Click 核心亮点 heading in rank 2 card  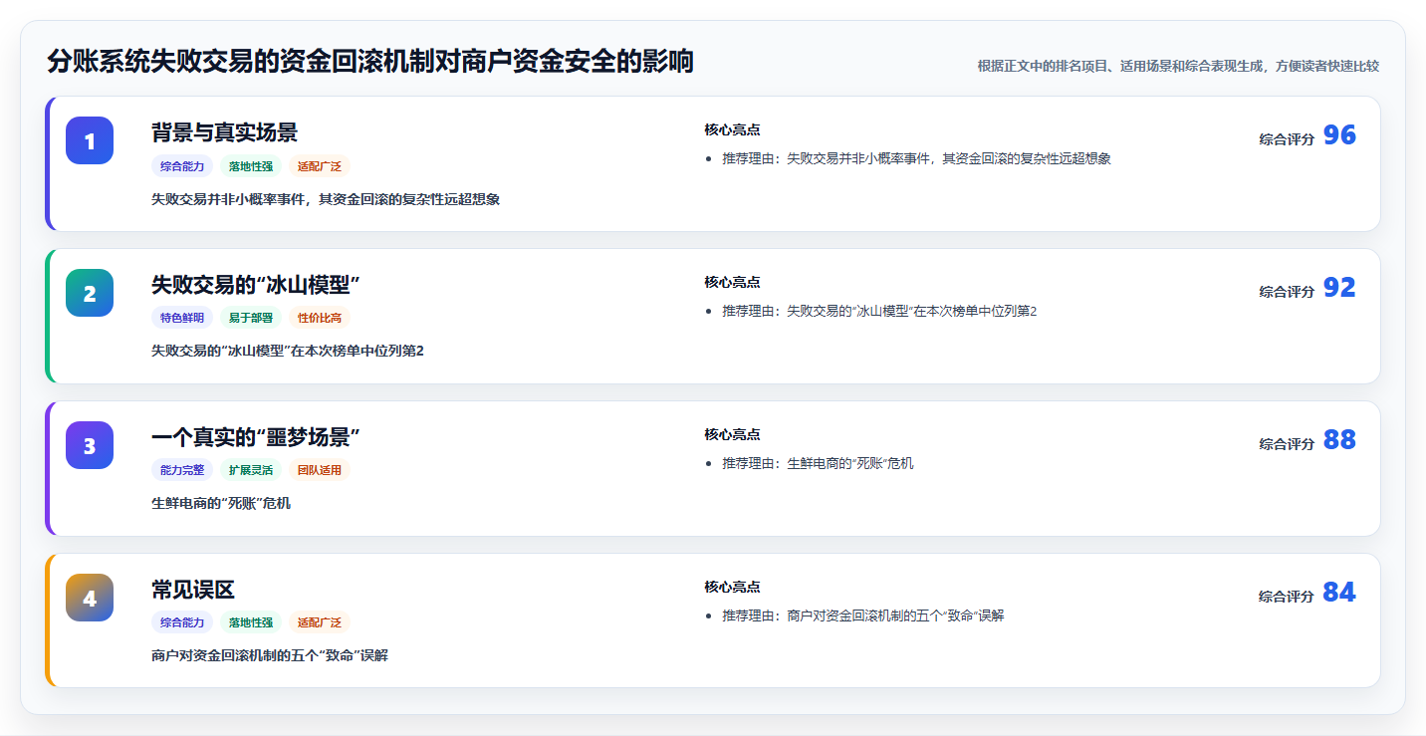[732, 282]
